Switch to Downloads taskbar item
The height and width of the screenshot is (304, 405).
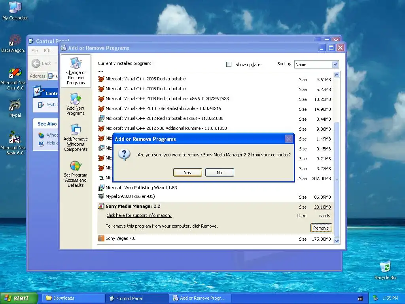click(x=74, y=298)
